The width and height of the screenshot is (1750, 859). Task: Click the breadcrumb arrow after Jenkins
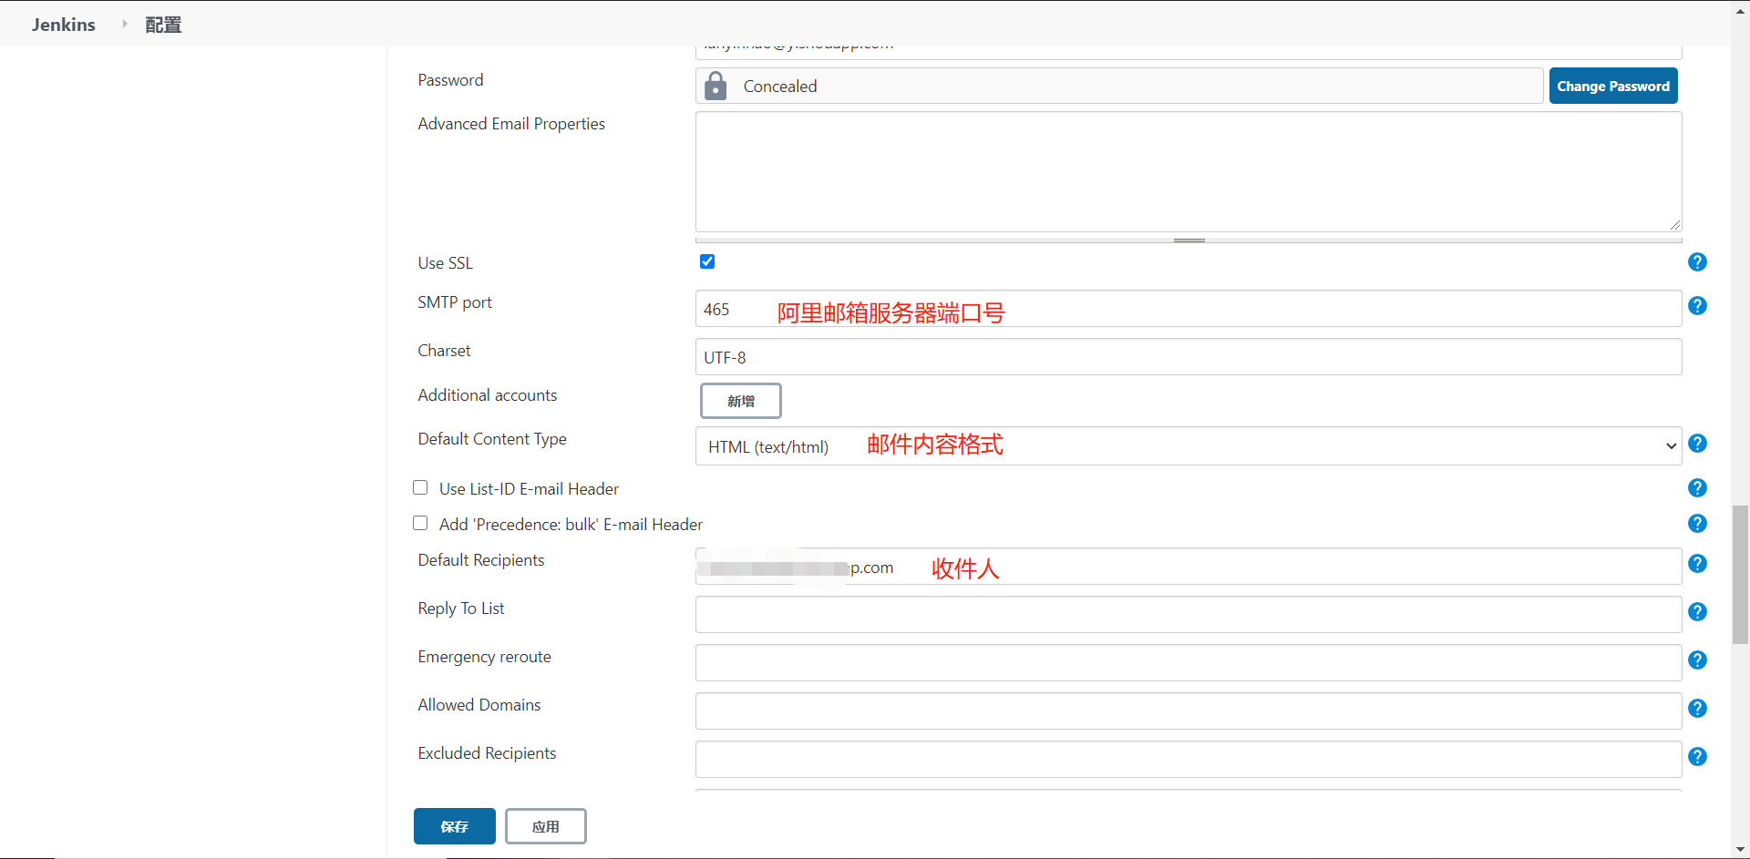pyautogui.click(x=125, y=24)
